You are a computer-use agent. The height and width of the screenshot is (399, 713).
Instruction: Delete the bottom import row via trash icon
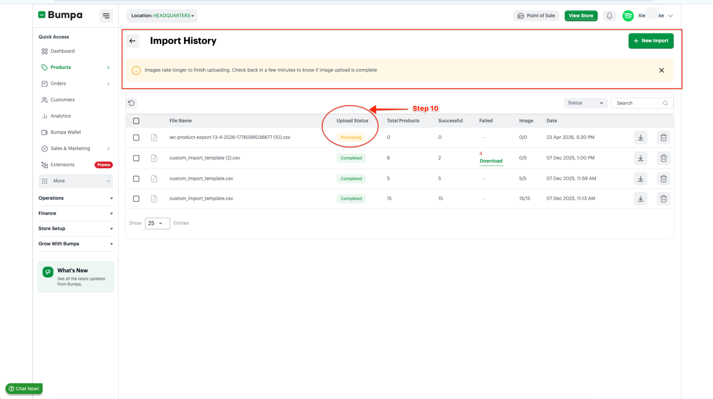(x=663, y=199)
